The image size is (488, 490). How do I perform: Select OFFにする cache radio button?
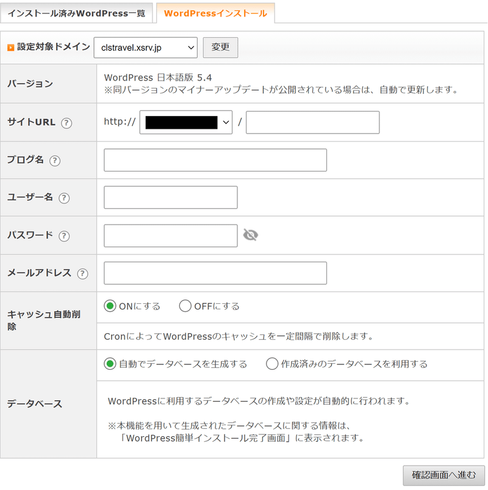(x=185, y=306)
